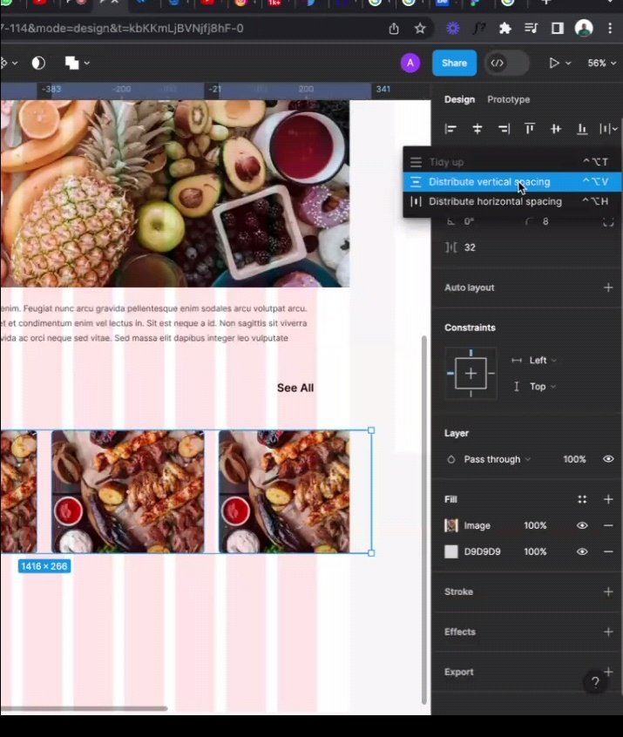Open Chrome three-dot menu
Image resolution: width=623 pixels, height=737 pixels.
click(x=610, y=28)
